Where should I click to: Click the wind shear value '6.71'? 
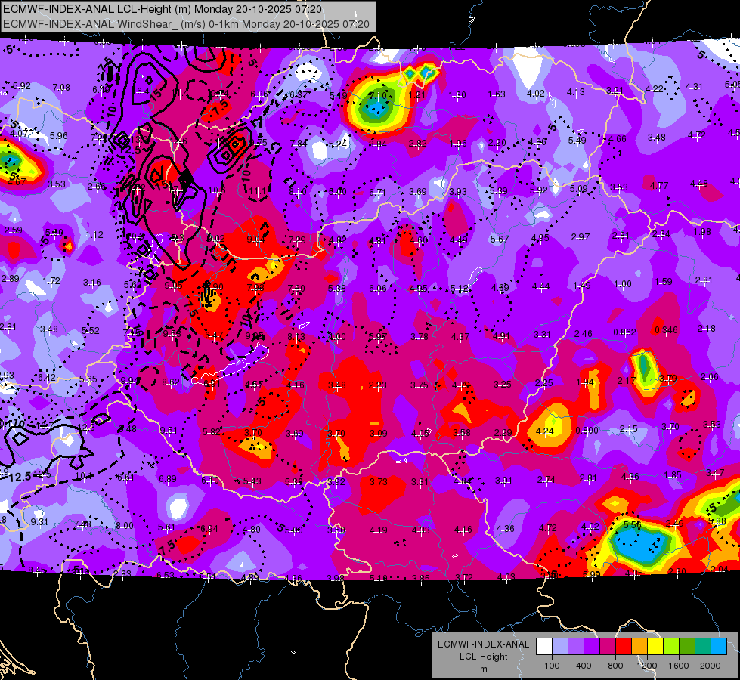[377, 192]
